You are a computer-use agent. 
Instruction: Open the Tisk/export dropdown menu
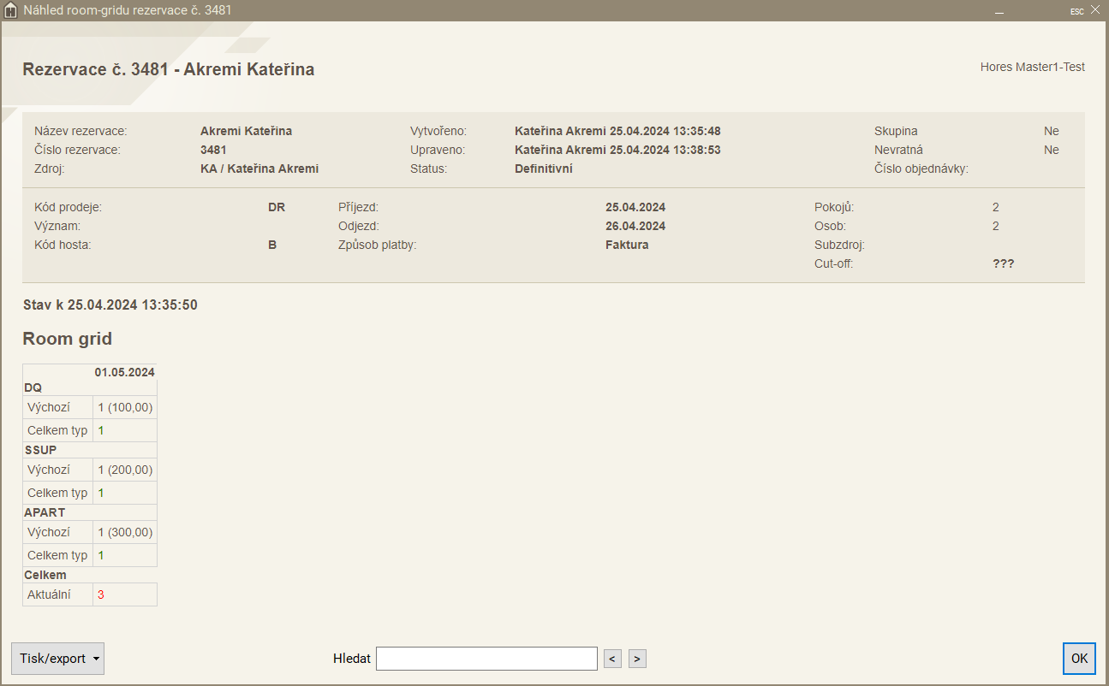tap(57, 659)
